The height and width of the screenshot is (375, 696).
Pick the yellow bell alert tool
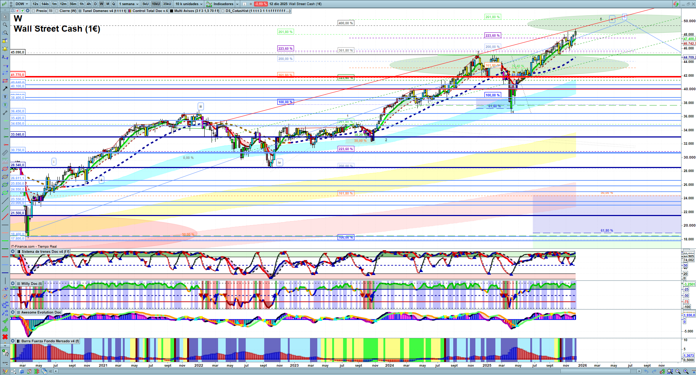point(5,49)
